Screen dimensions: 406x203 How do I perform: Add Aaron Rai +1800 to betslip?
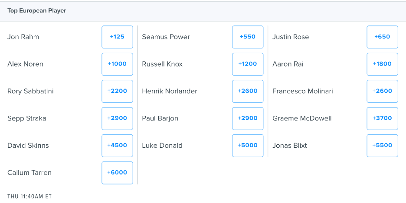[x=382, y=64]
